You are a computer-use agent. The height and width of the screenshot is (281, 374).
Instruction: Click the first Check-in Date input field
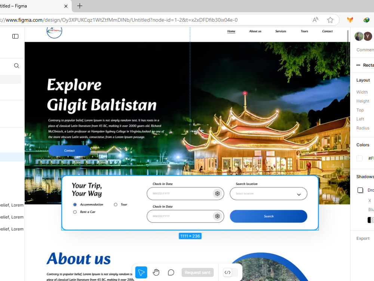[x=186, y=194]
